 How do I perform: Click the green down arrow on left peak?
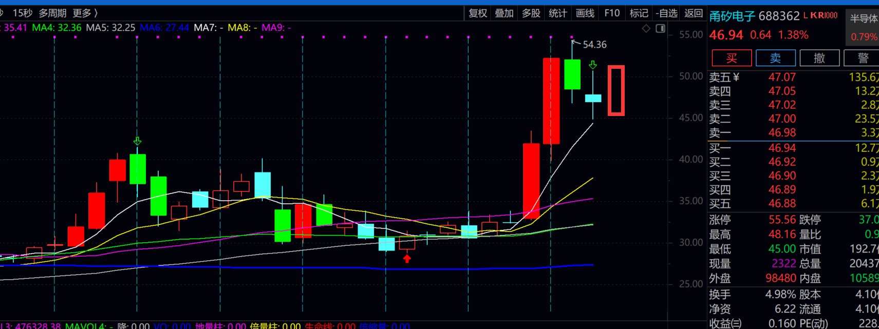137,141
